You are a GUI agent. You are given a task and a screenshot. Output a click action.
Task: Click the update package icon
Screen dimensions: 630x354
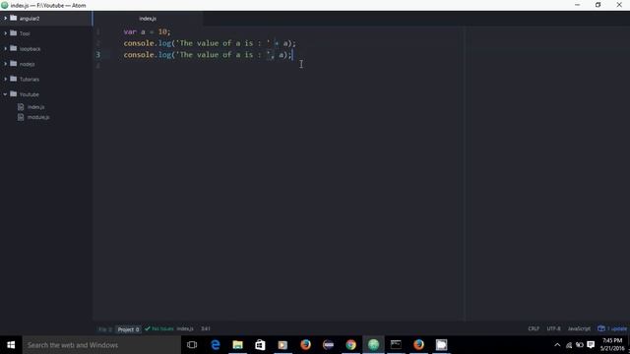pos(601,328)
